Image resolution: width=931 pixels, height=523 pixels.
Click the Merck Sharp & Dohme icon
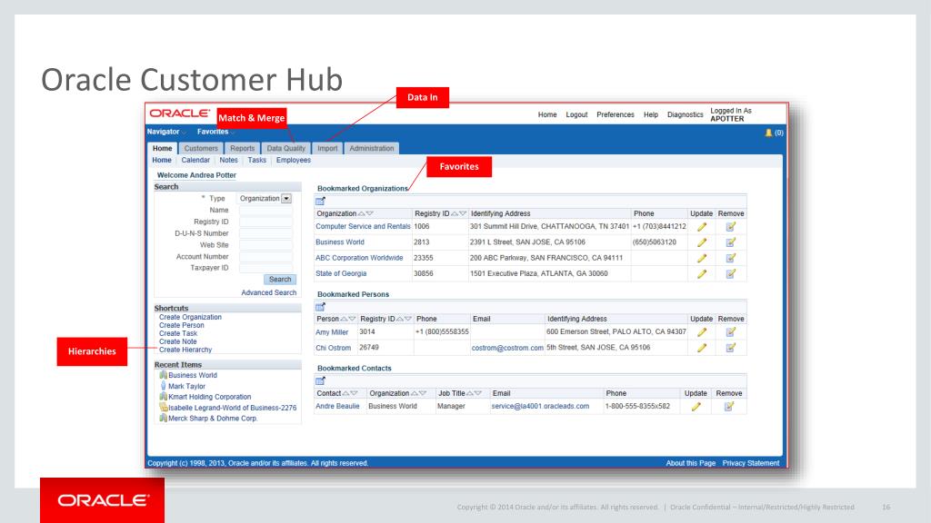pyautogui.click(x=164, y=418)
